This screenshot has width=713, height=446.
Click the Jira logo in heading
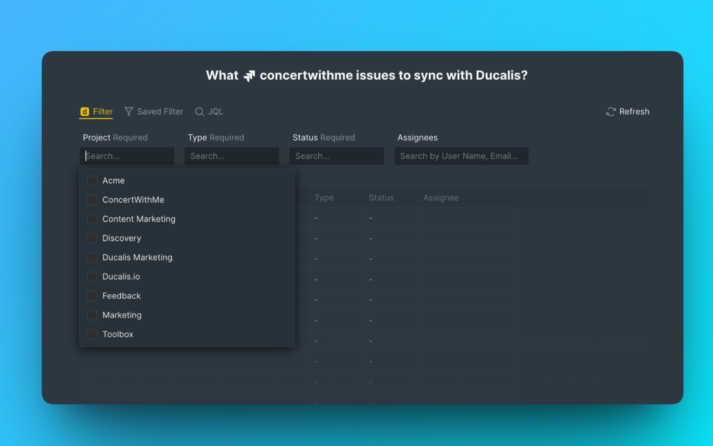click(249, 76)
